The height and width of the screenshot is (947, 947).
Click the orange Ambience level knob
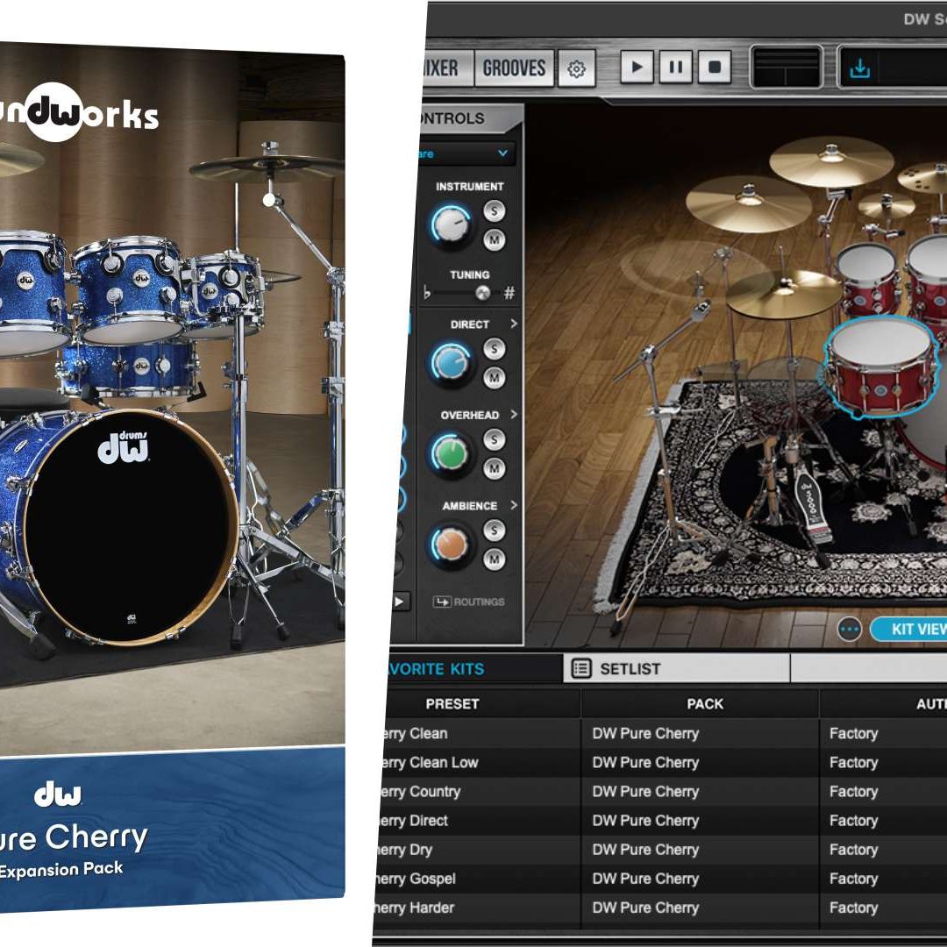click(x=451, y=545)
